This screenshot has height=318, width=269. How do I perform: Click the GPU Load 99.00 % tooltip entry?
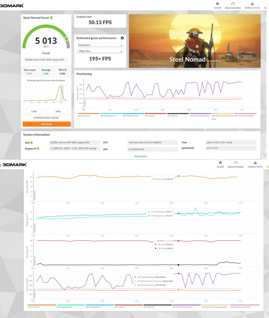click(164, 244)
